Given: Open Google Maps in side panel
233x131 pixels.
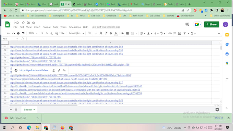Looking at the screenshot, I should (x=227, y=63).
